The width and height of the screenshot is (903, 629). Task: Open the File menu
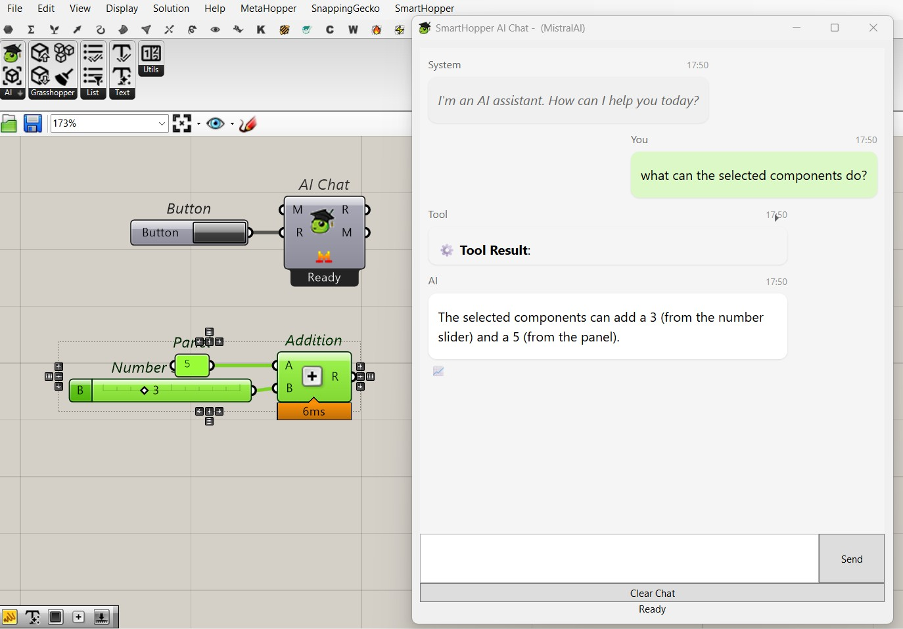[14, 9]
